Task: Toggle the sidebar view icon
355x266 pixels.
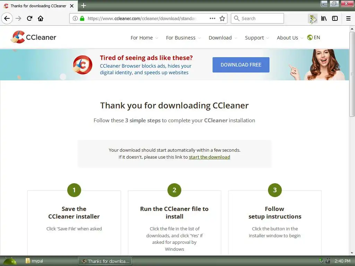Action: 335,18
